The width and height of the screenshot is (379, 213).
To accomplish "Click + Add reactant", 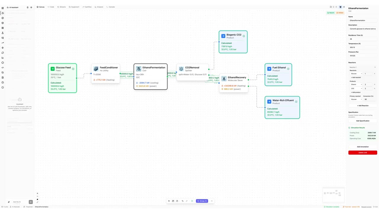I will click(x=356, y=78).
